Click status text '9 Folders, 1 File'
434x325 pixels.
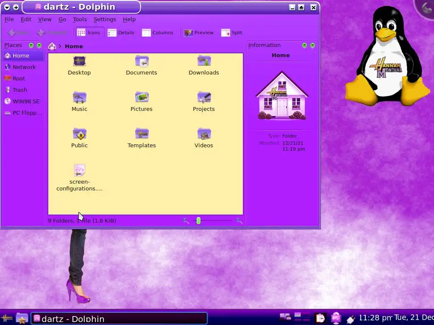click(x=82, y=220)
